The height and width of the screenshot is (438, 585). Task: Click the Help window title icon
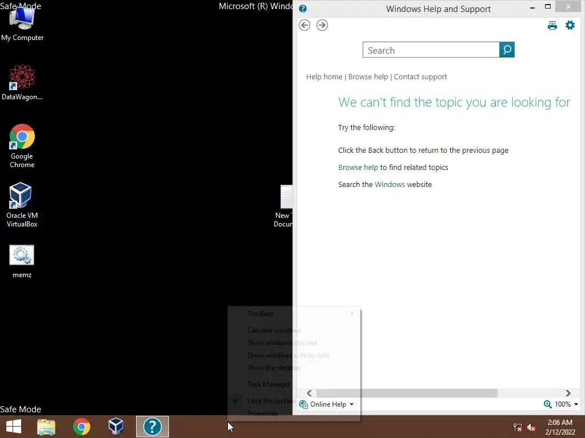pyautogui.click(x=303, y=9)
